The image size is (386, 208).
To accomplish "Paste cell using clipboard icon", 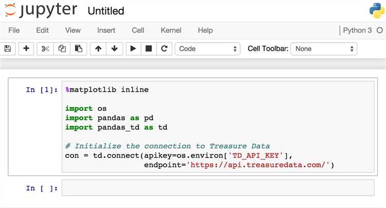I will [x=79, y=48].
